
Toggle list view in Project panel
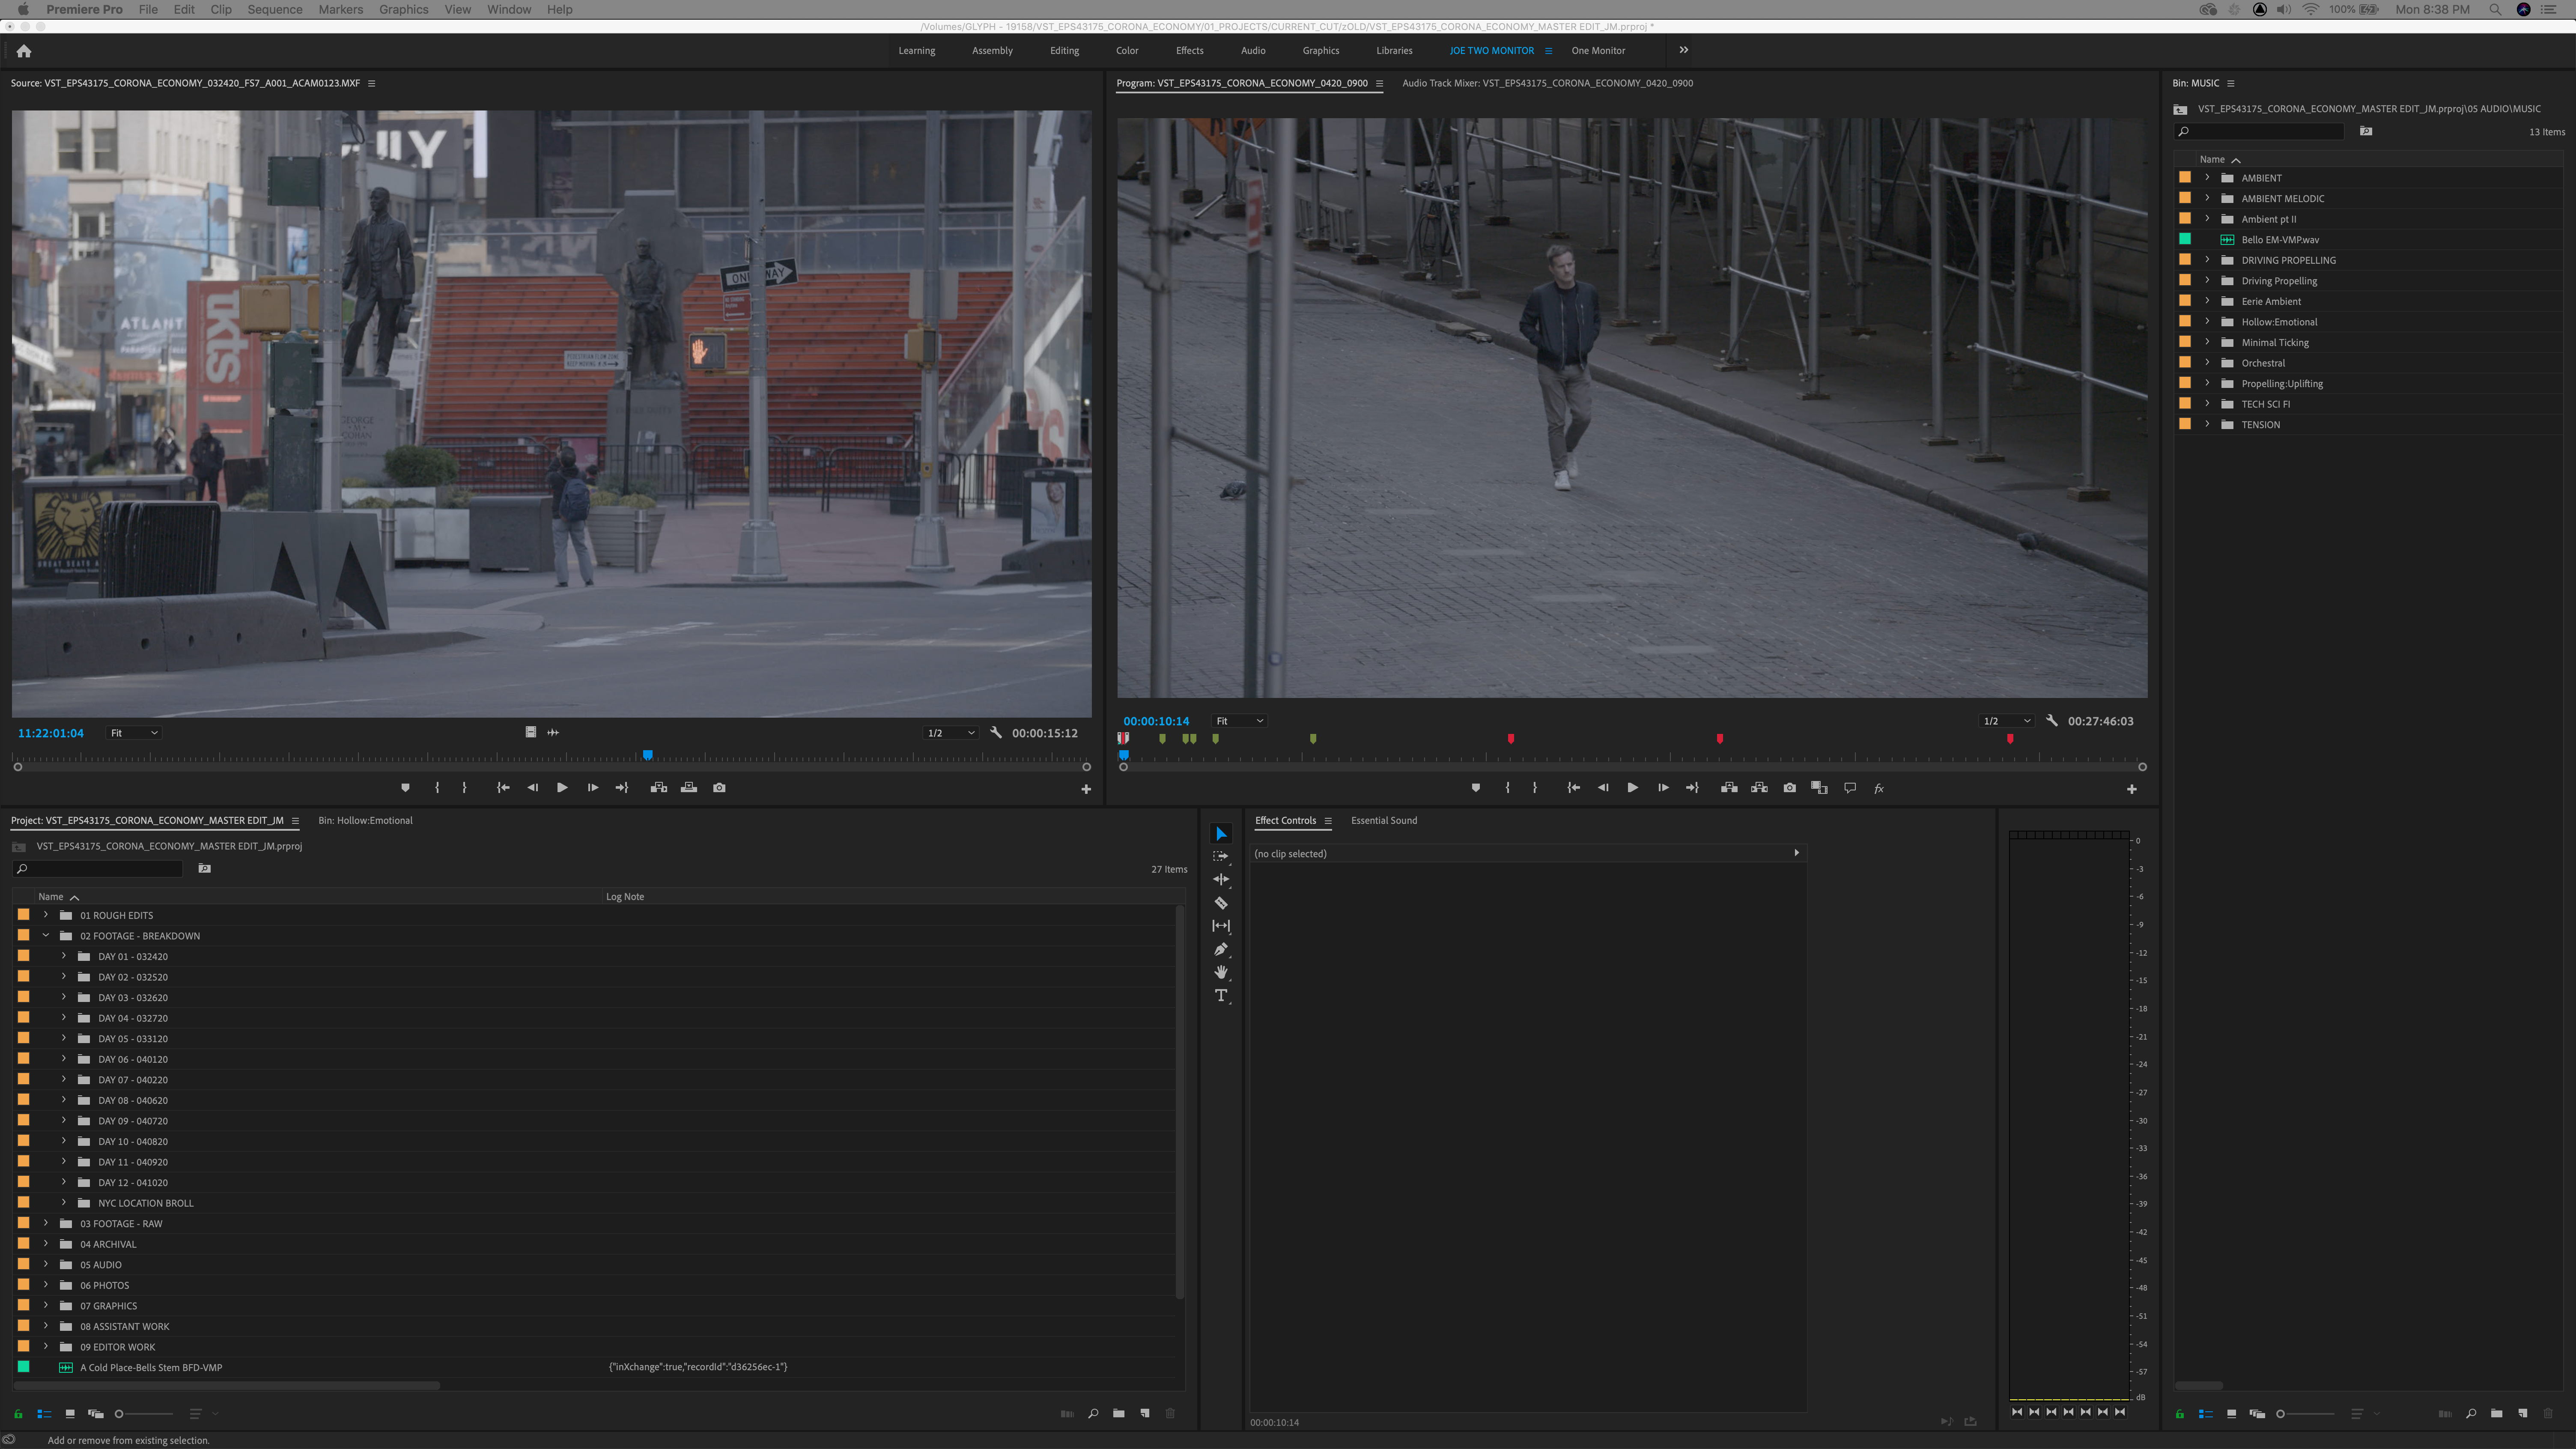point(44,1414)
